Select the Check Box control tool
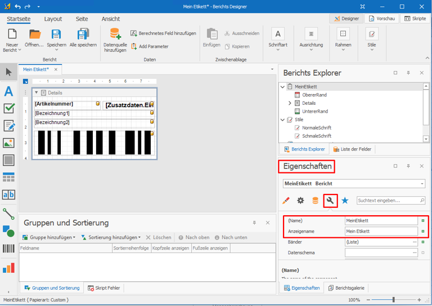Screen dimensions: 432x306 click(x=9, y=108)
